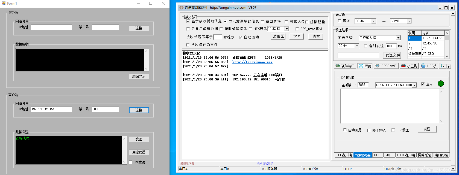The image size is (459, 175).
Task: Check the 换行符\r\n option
Action: [369, 130]
